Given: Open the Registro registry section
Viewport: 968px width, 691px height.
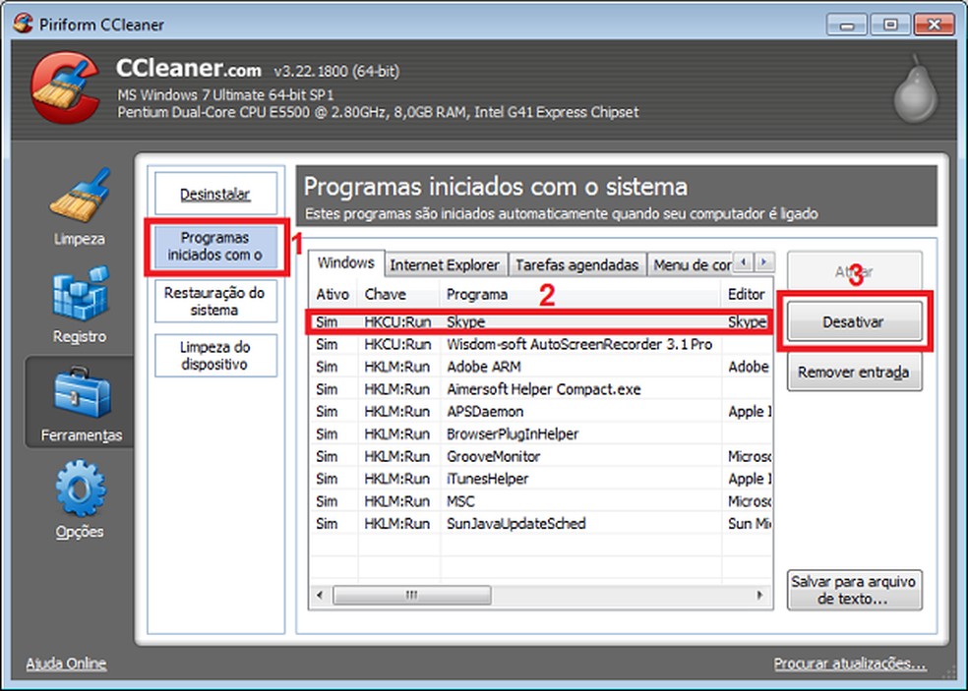Looking at the screenshot, I should [x=79, y=305].
